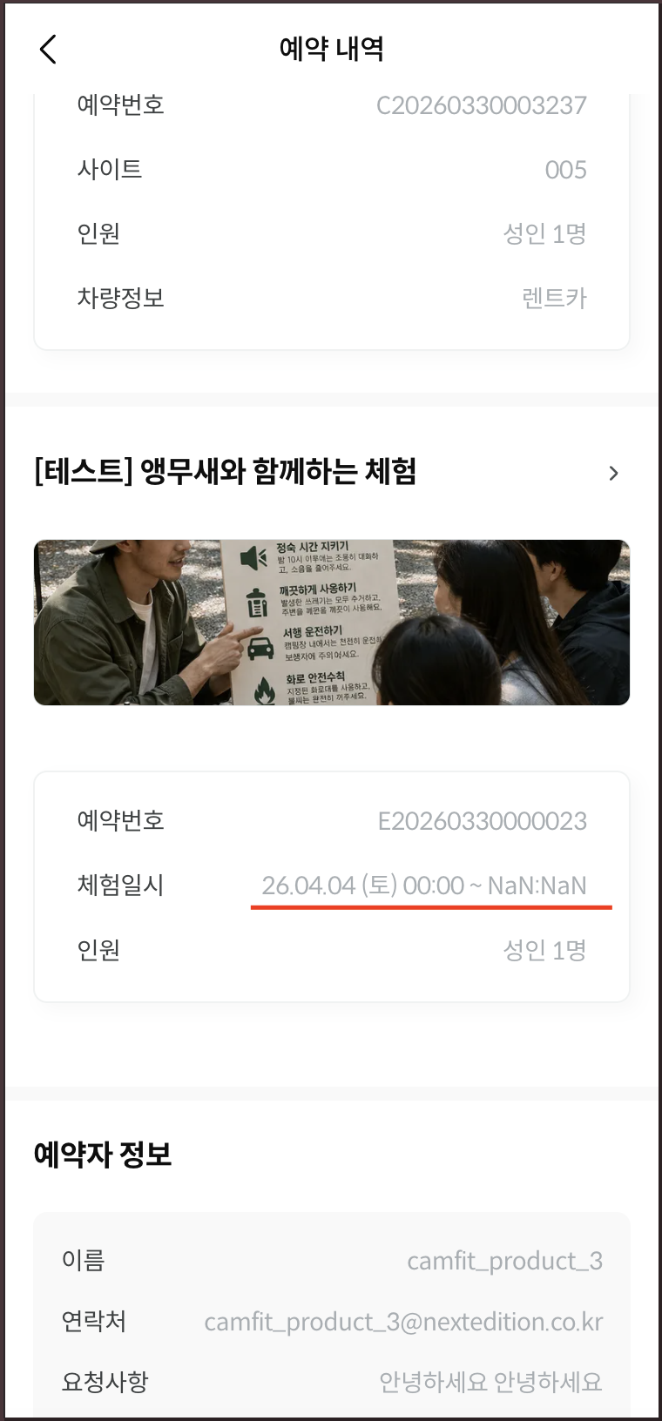Screen dimensions: 662x1421
Task: Tap 성인 1명 in the experience card
Action: 544,950
